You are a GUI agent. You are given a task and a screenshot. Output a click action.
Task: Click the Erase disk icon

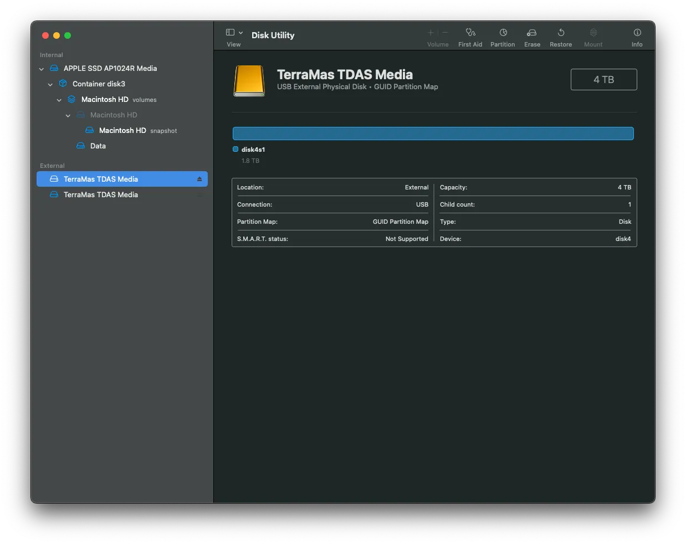[x=532, y=33]
